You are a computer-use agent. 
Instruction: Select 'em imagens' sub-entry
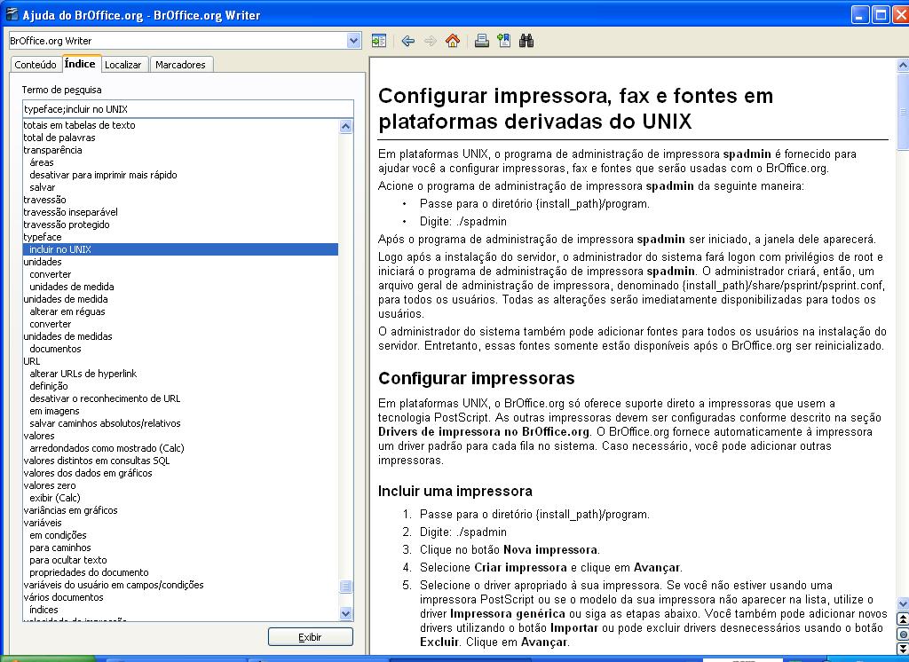point(54,411)
